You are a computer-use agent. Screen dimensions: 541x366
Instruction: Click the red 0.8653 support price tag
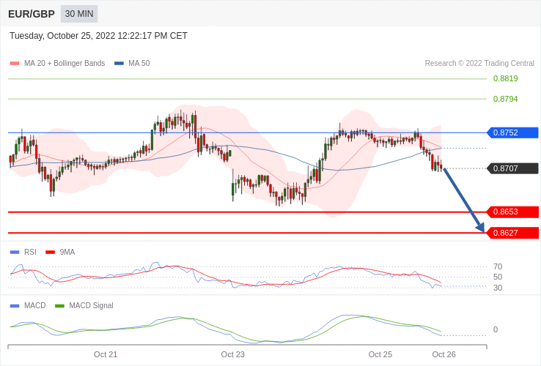[512, 212]
